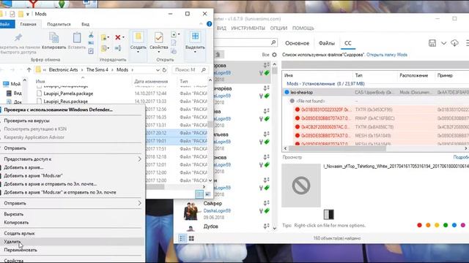Switch to CC tab
The width and height of the screenshot is (469, 263).
click(x=348, y=43)
